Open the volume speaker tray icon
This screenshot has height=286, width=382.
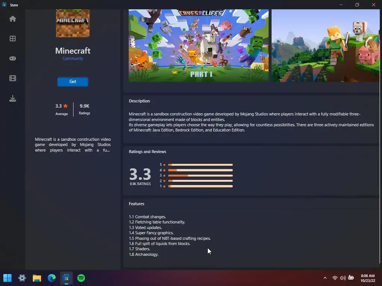pyautogui.click(x=343, y=278)
